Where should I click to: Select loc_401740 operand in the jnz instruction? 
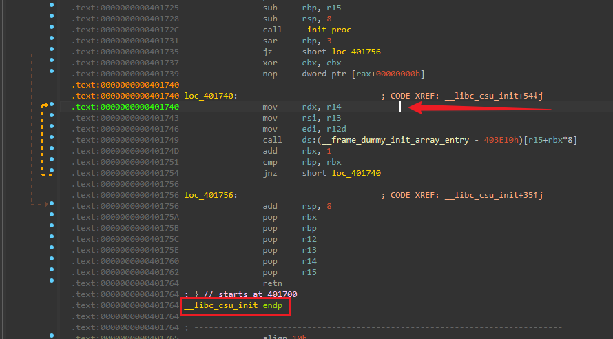(x=356, y=173)
